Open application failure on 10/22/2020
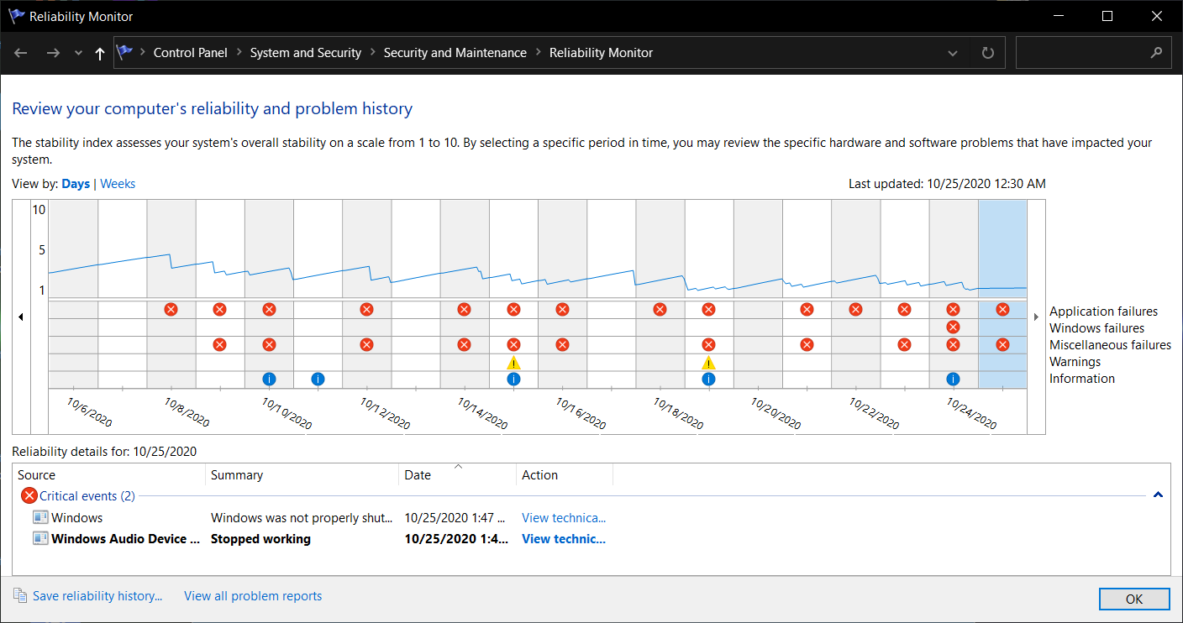The image size is (1183, 623). (855, 309)
